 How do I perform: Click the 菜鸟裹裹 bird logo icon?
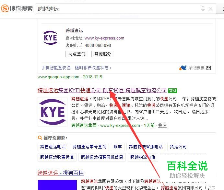(183, 68)
